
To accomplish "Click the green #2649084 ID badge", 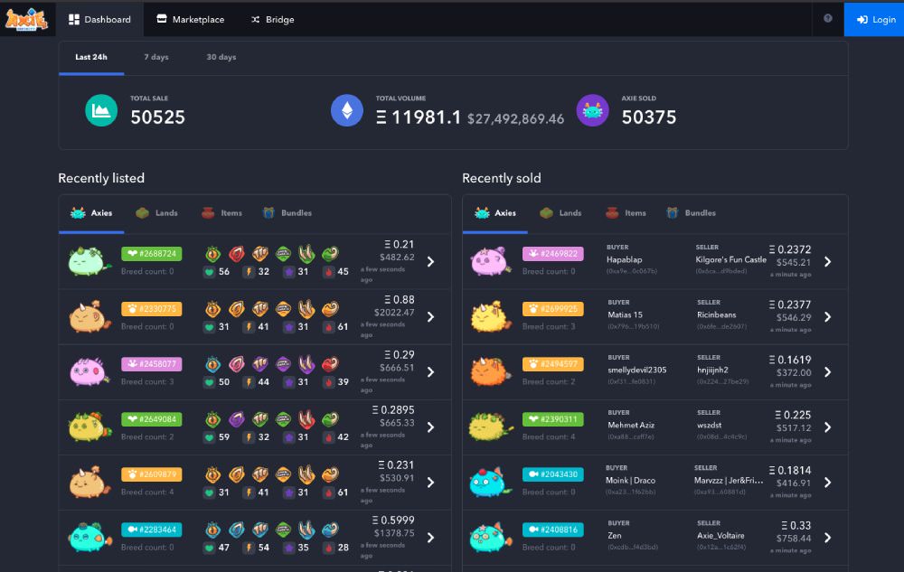I will click(152, 419).
